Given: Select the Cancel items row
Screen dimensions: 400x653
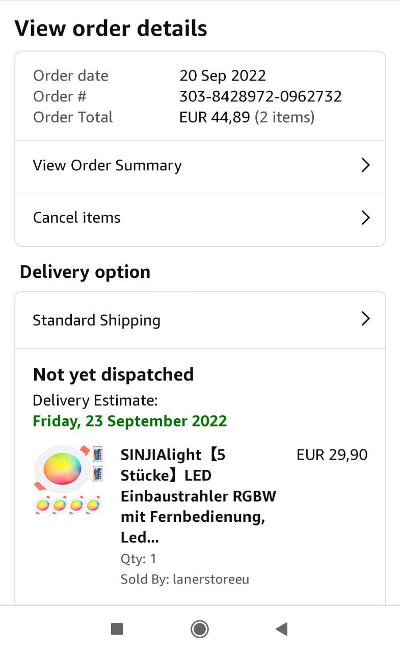Looking at the screenshot, I should [76, 218].
